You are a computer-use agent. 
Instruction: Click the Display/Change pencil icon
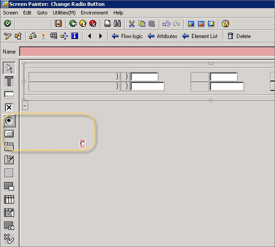point(8,36)
